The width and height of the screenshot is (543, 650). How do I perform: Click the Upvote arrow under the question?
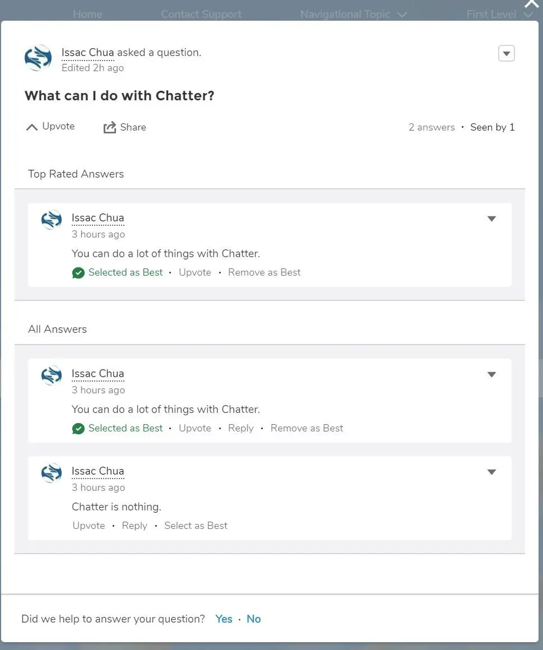(32, 127)
